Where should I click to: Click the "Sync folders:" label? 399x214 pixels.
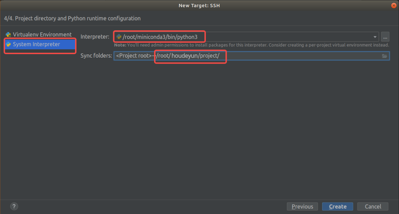coord(96,56)
